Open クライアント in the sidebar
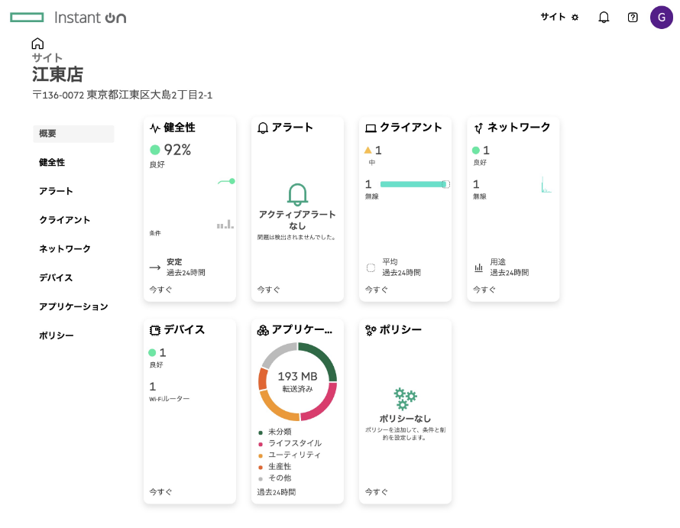680x528 pixels. pyautogui.click(x=65, y=220)
